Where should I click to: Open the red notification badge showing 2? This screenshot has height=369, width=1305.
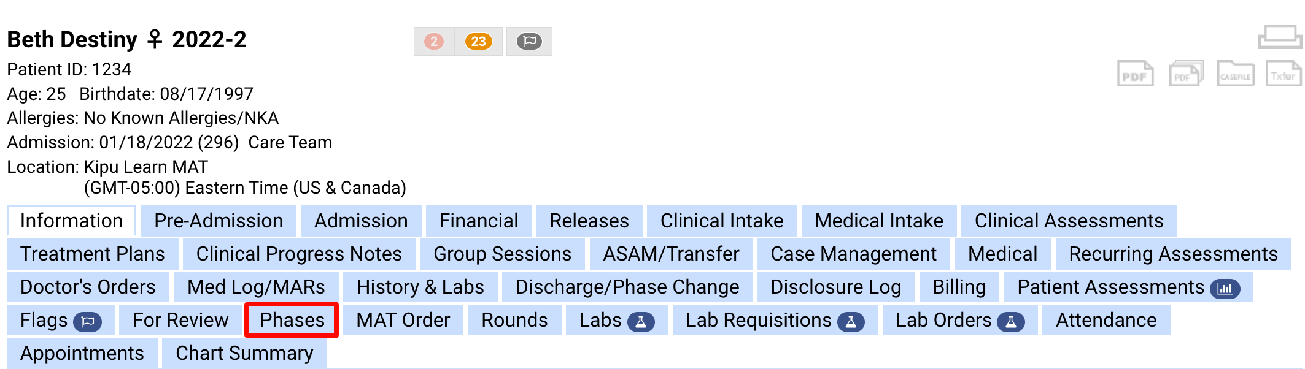[x=435, y=41]
